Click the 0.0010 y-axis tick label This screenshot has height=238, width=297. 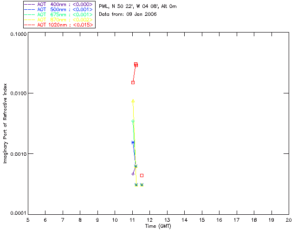(x=19, y=154)
